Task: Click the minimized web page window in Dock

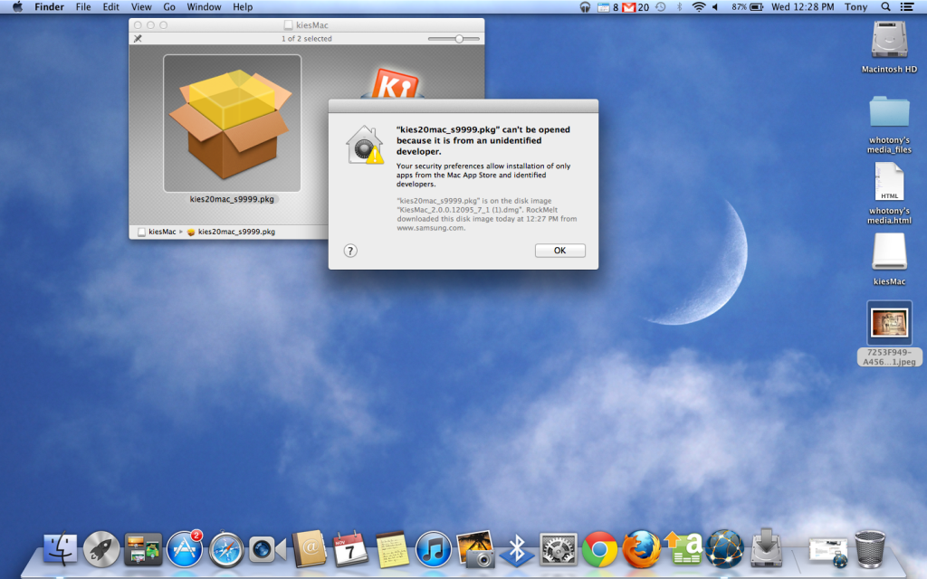Action: (827, 551)
